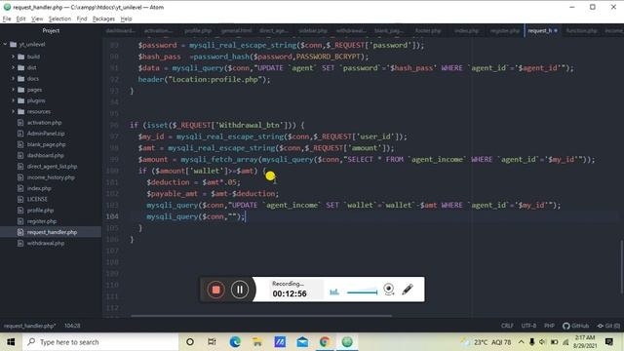Open the Packages menu
The height and width of the screenshot is (351, 624).
103,19
